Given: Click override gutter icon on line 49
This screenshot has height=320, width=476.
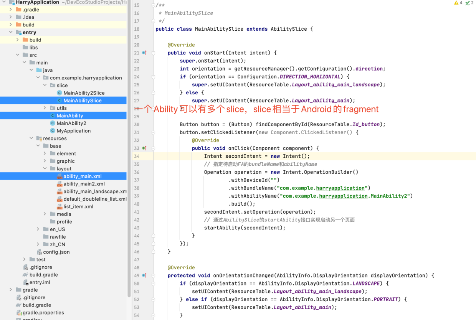Looking at the screenshot, I should click(144, 275).
